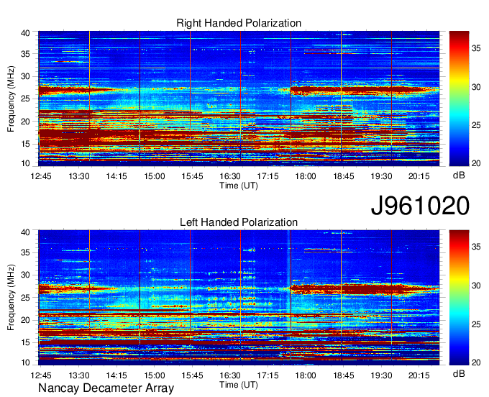This screenshot has width=489, height=397.
Task: Select 12:45 time tick on Right Handed plot
Action: coord(41,176)
